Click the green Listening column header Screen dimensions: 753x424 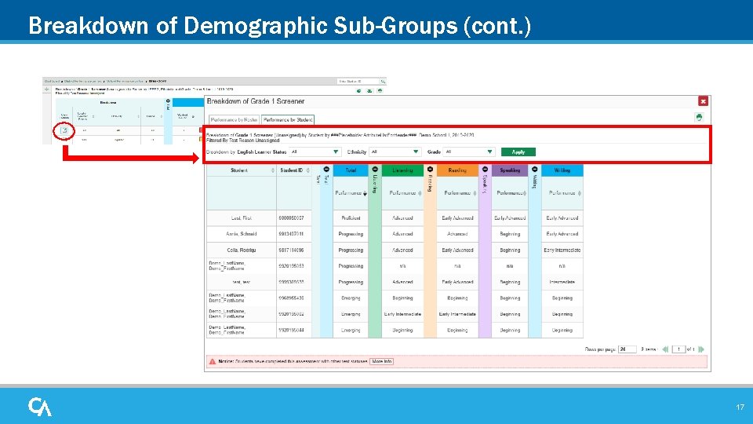[402, 170]
